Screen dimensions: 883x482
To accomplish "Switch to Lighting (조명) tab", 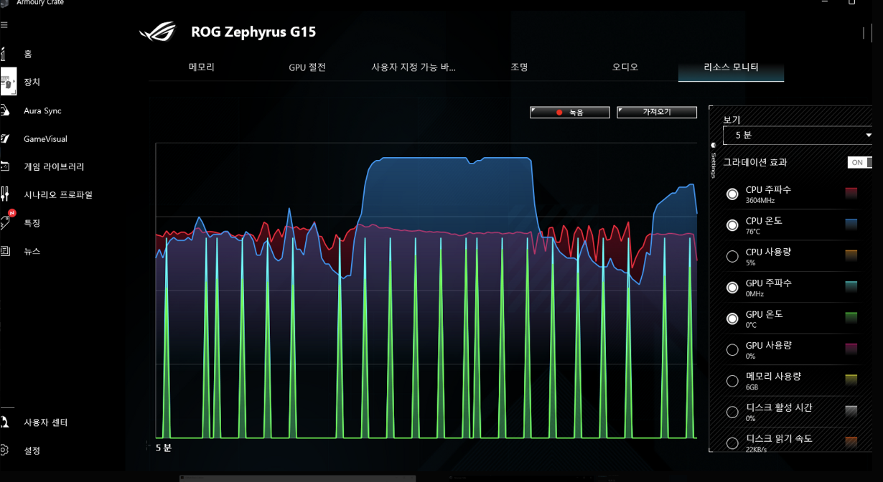I will (x=519, y=67).
